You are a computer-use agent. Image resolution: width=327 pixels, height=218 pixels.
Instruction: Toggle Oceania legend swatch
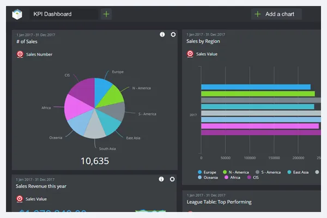199,177
